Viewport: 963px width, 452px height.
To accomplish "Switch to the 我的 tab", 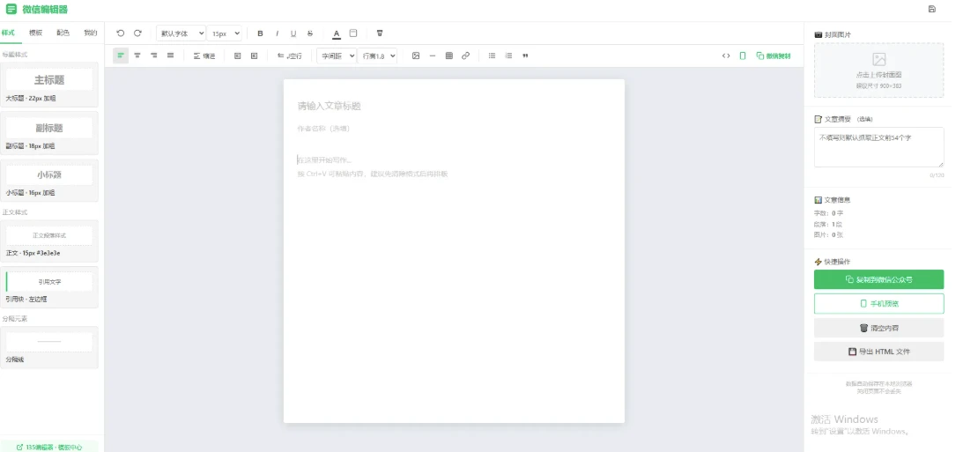I will click(90, 33).
